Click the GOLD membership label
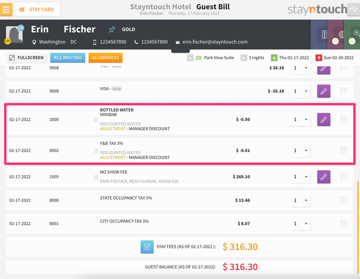Image resolution: width=360 pixels, height=279 pixels. click(x=128, y=29)
